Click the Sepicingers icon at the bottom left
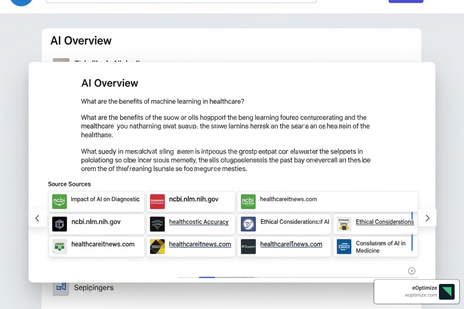The height and width of the screenshot is (309, 464). point(61,288)
